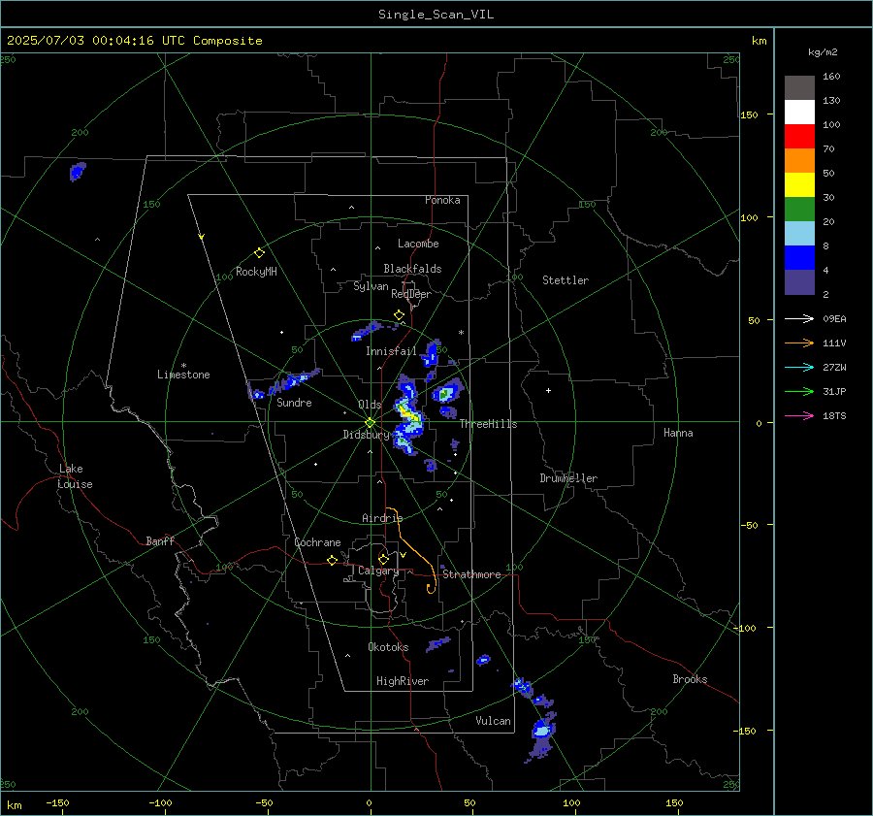Click the yellow diamond marker near RockyMH
This screenshot has width=873, height=816.
pos(259,253)
